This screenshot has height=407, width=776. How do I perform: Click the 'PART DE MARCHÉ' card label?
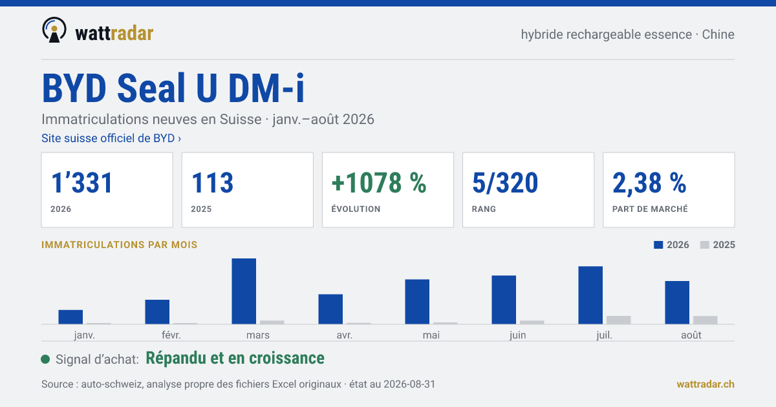[650, 209]
